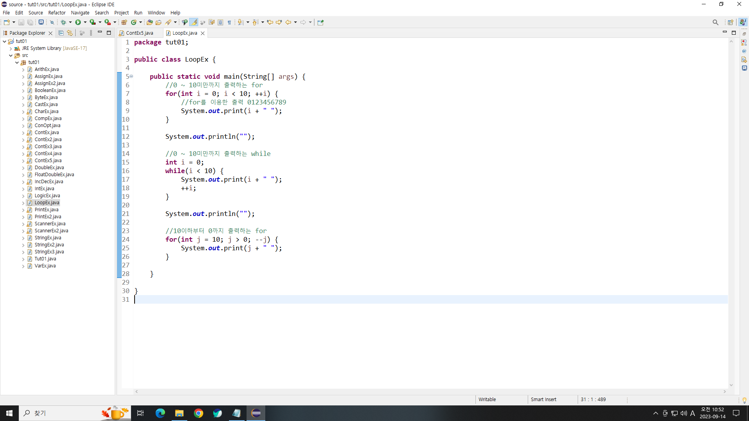Viewport: 749px width, 421px height.
Task: Expand the JRE System Library node
Action: click(11, 49)
